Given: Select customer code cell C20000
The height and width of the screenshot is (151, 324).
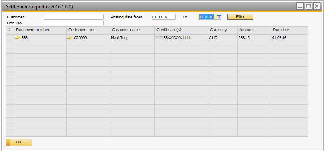Looking at the screenshot, I should click(x=88, y=38).
